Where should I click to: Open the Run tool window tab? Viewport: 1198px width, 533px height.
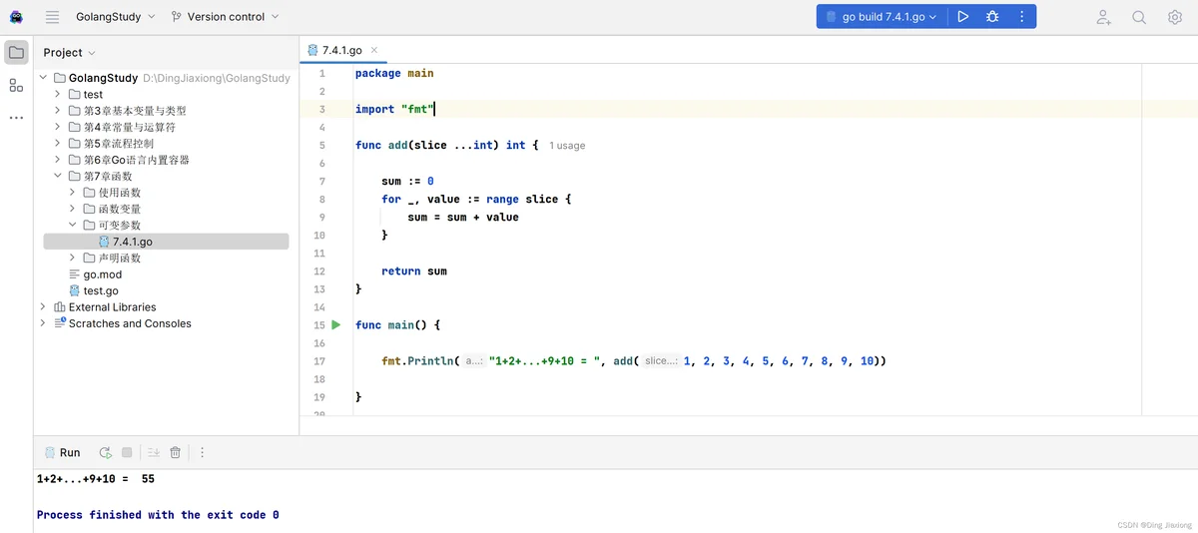click(x=62, y=452)
